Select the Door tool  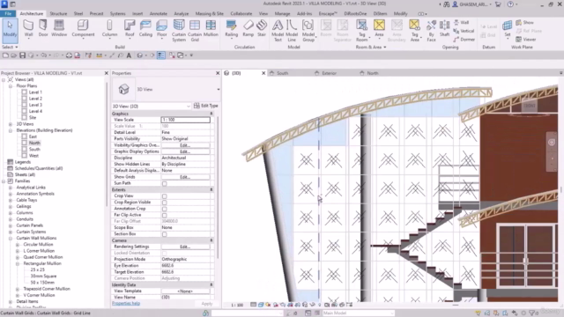click(43, 28)
